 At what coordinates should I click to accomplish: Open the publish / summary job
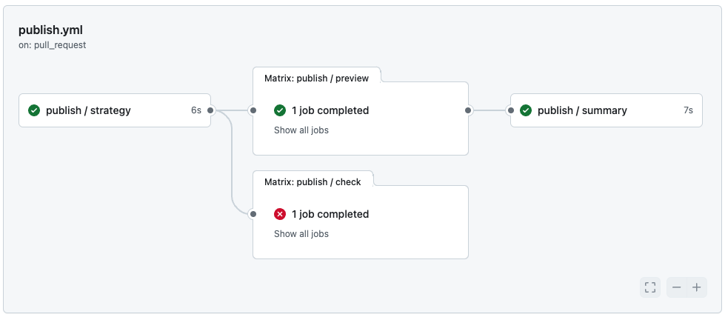[x=582, y=110]
